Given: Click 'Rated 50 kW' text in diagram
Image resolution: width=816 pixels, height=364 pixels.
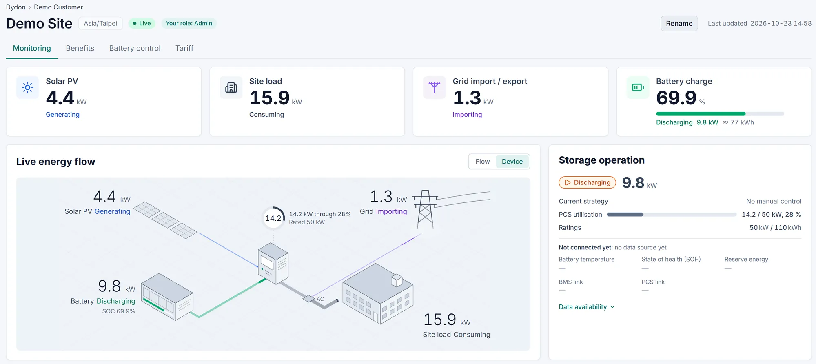Looking at the screenshot, I should (307, 222).
